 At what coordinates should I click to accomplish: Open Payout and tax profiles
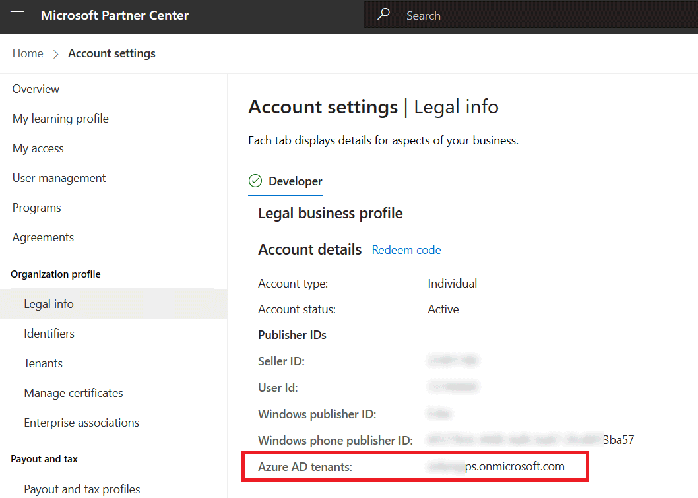point(82,489)
